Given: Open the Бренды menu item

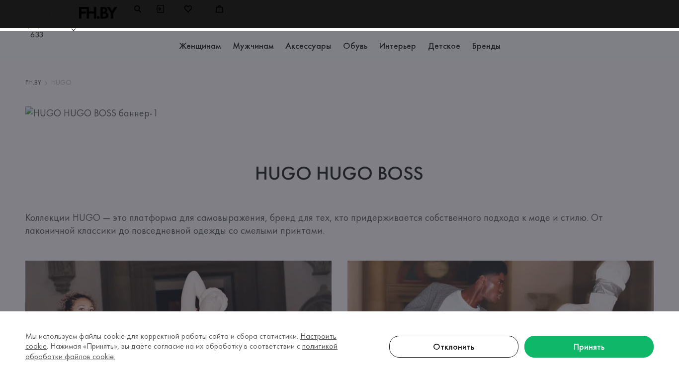Looking at the screenshot, I should (x=486, y=46).
